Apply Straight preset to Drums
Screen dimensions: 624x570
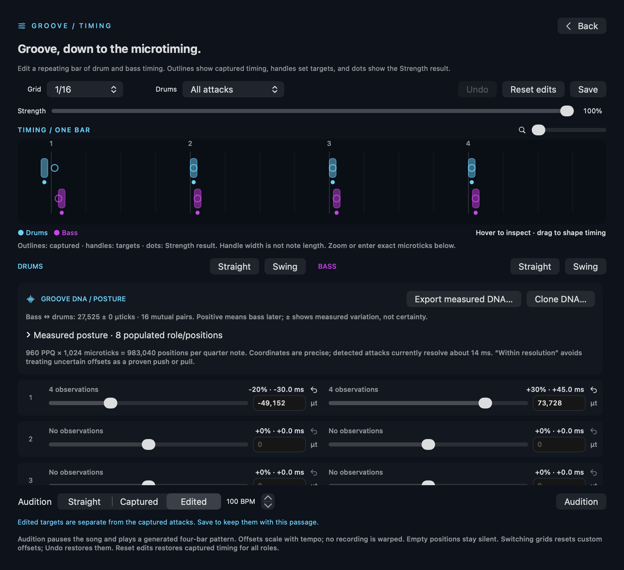click(x=234, y=267)
